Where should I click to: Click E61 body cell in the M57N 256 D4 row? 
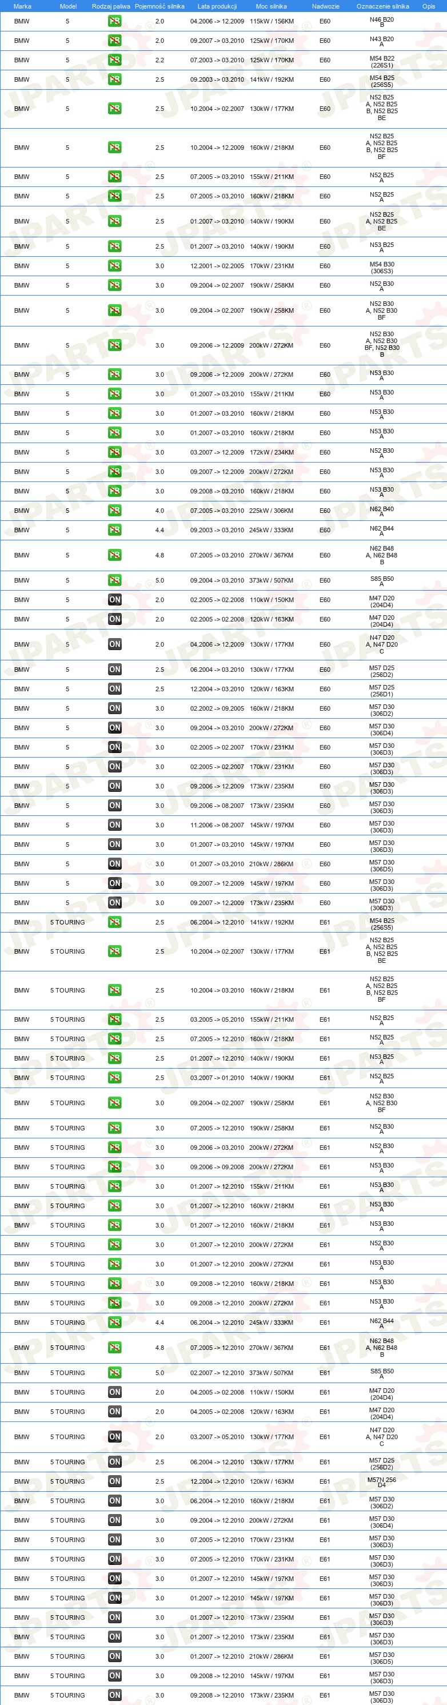pos(325,1481)
